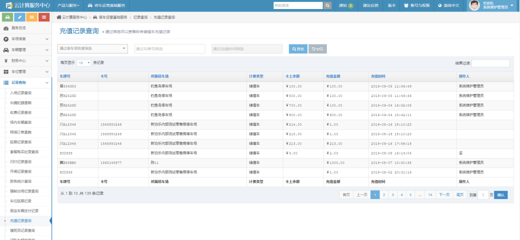Click the magnifier icon beside help search
The height and width of the screenshot is (240, 520).
(327, 5)
